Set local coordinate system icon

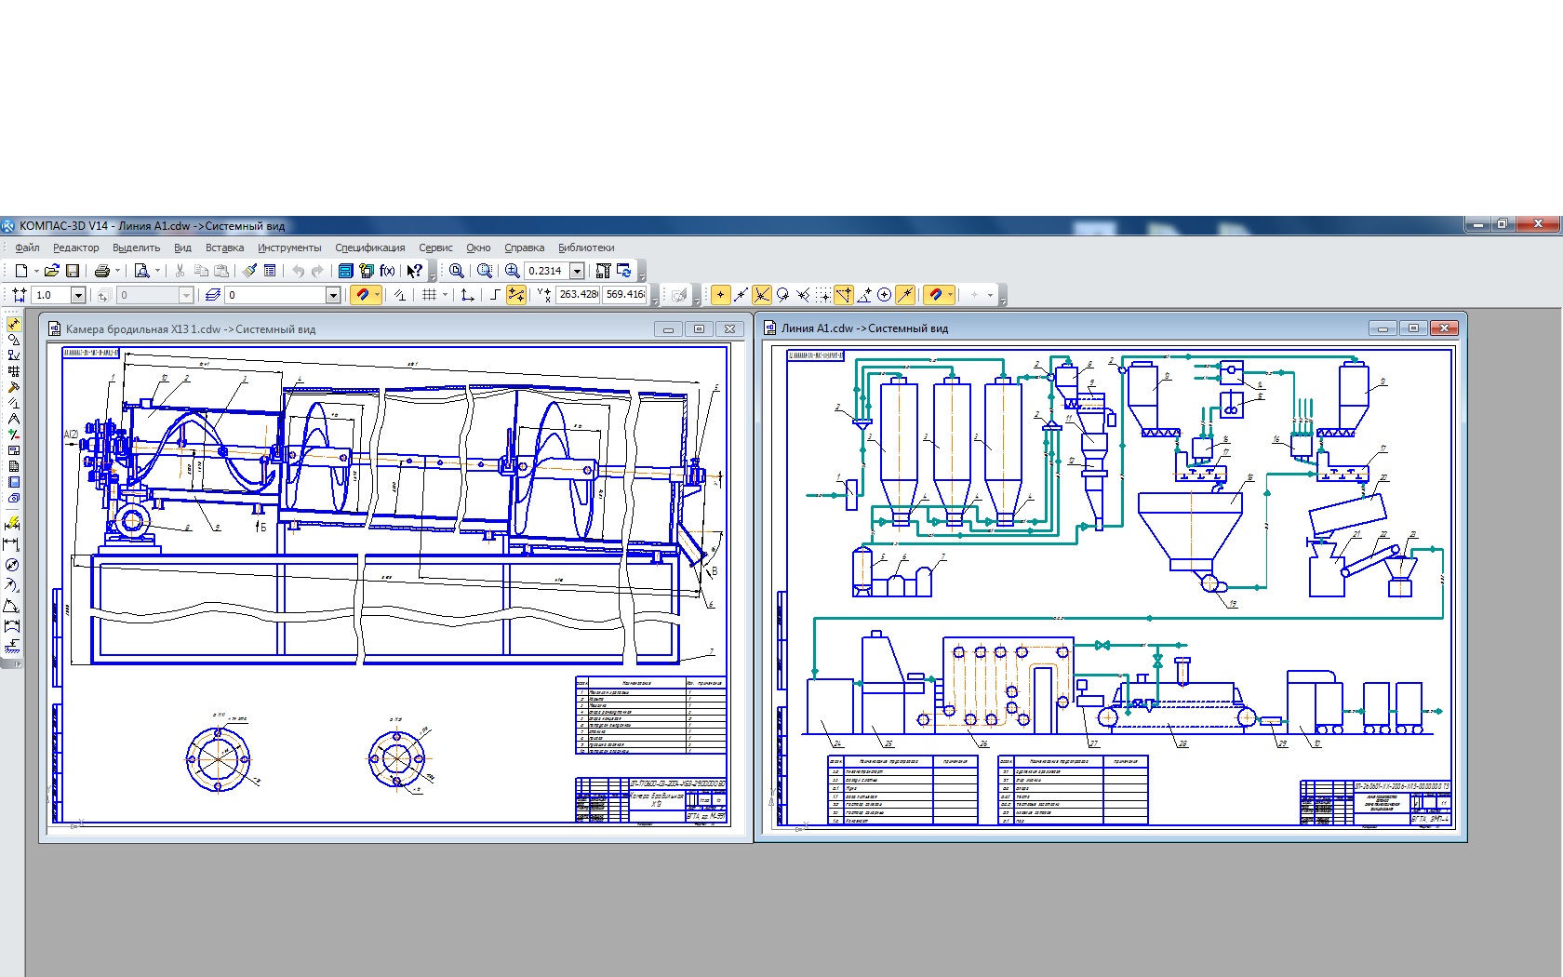[x=468, y=295]
